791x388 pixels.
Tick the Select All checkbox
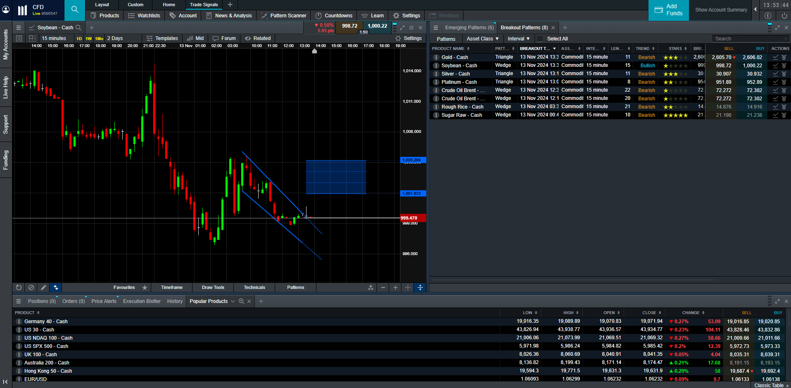point(539,39)
